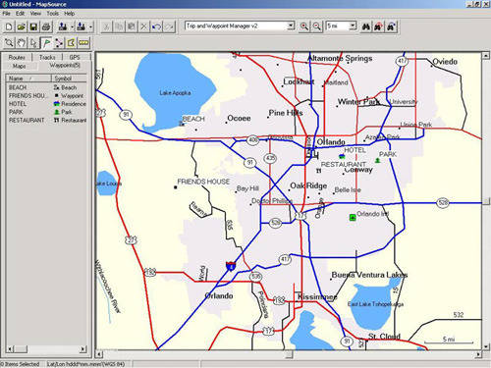Screen dimensions: 491x368
Task: Click the Find binoculars icon
Action: click(x=366, y=26)
